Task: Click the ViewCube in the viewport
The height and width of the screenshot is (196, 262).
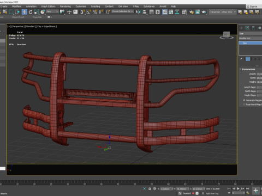Action: tap(227, 35)
